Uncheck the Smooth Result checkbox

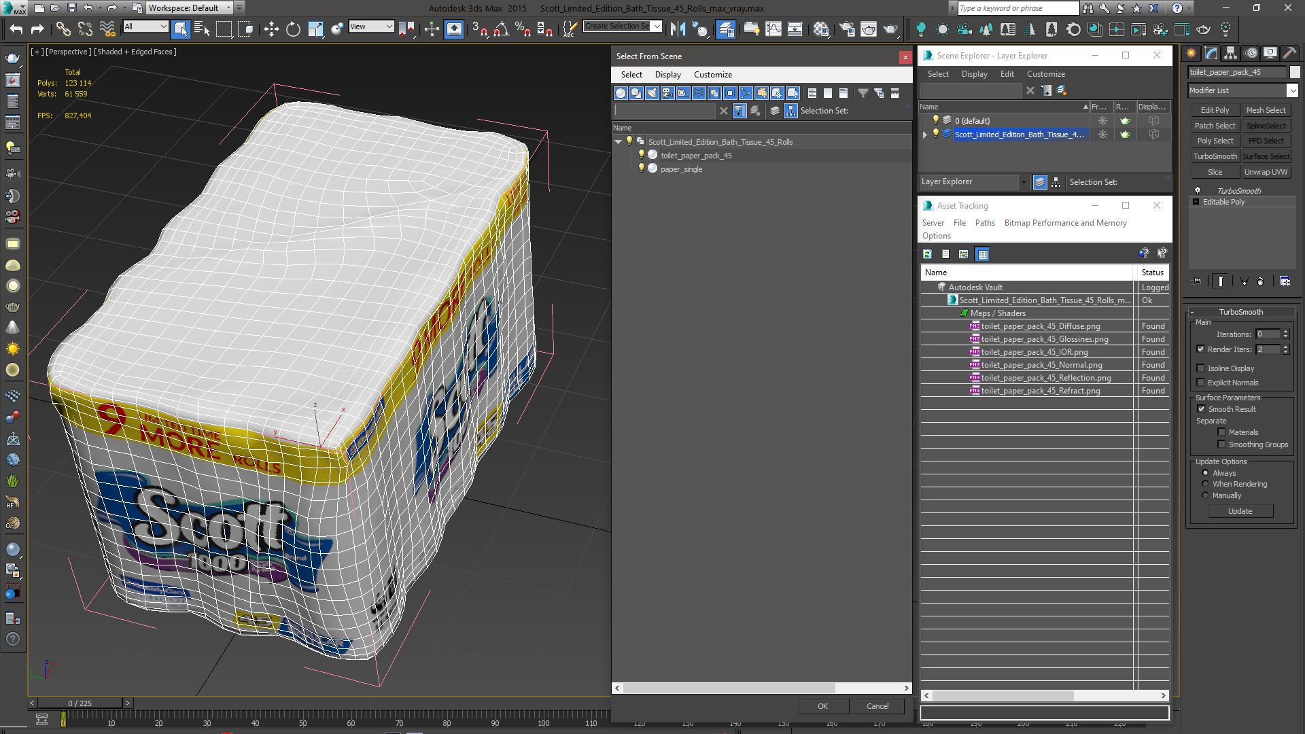pos(1201,409)
